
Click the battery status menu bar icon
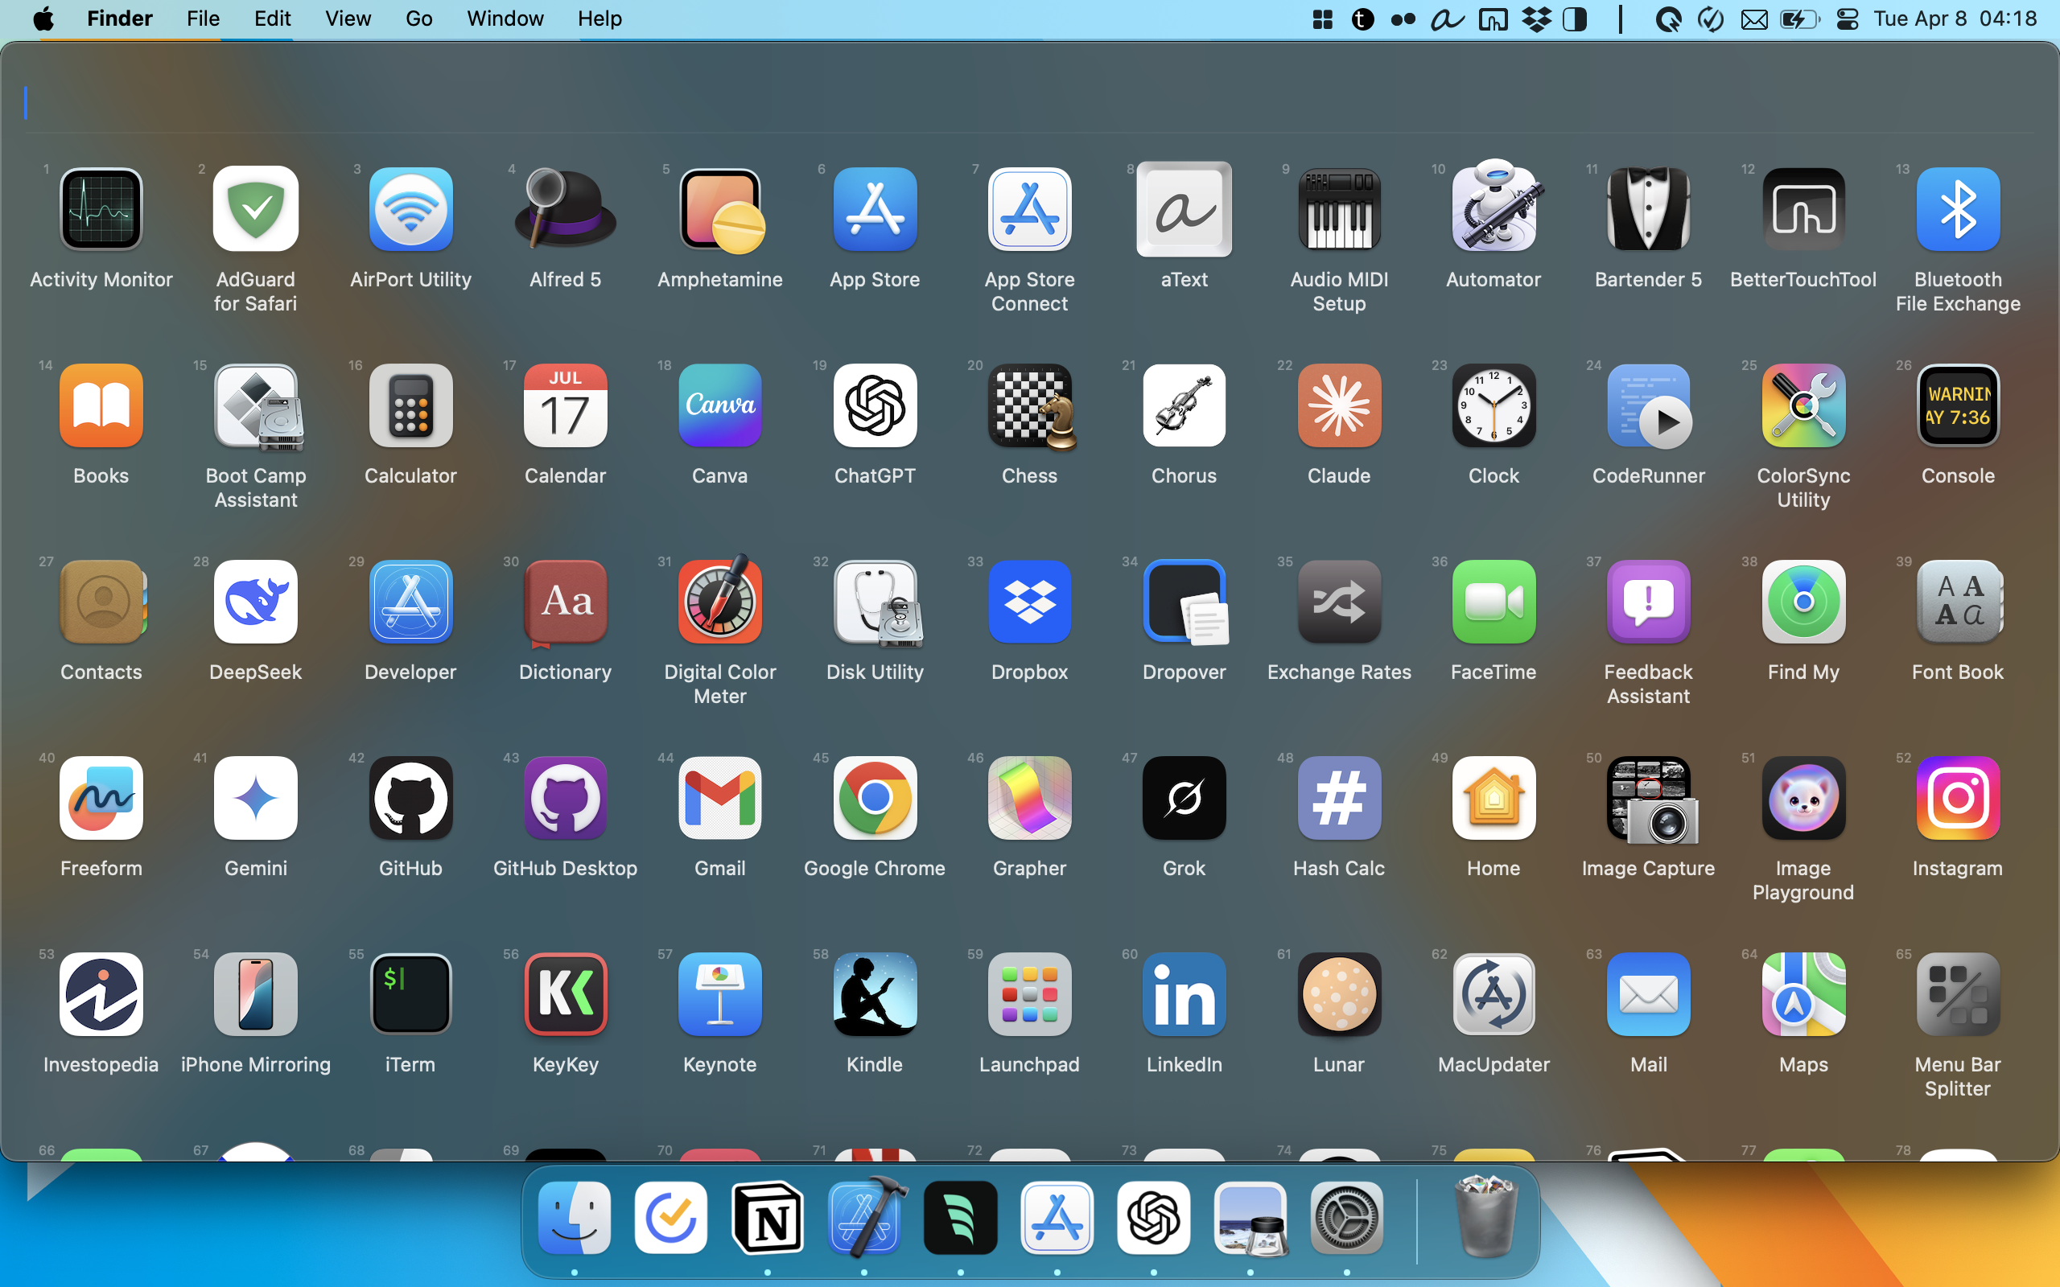[1798, 19]
